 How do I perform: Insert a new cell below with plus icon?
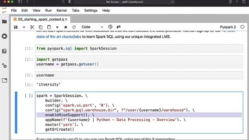click(x=24, y=27)
